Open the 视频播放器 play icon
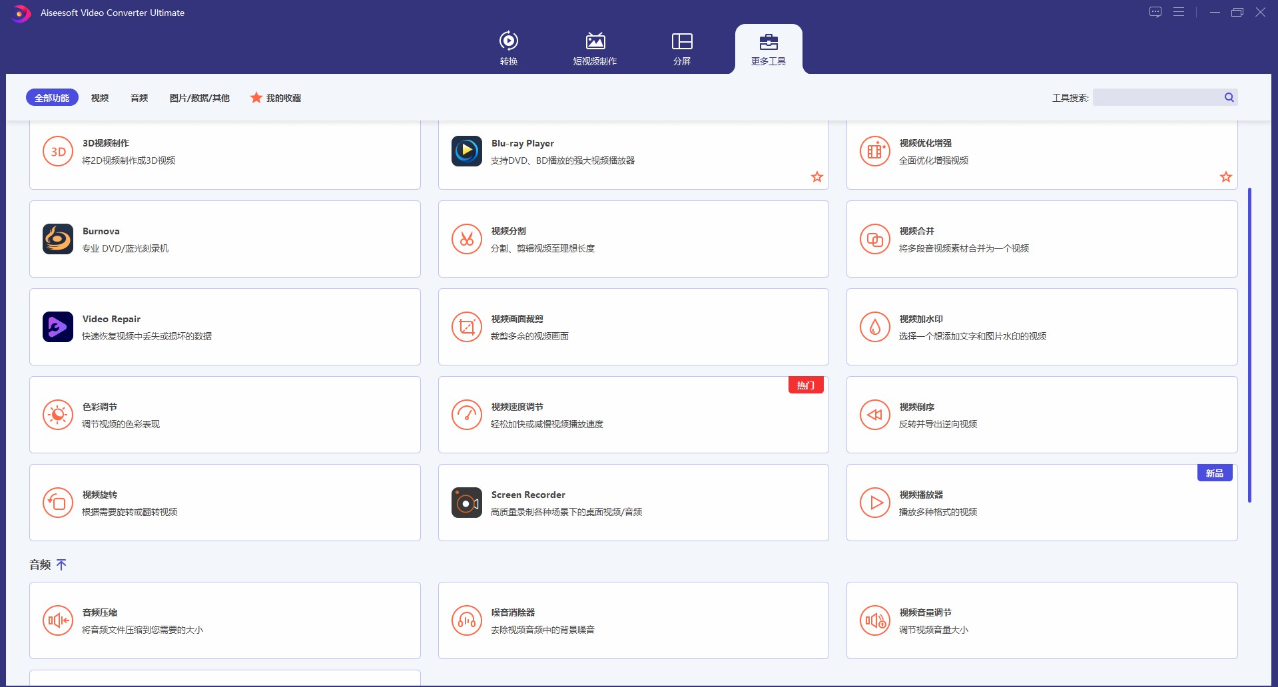This screenshot has width=1278, height=687. (875, 503)
